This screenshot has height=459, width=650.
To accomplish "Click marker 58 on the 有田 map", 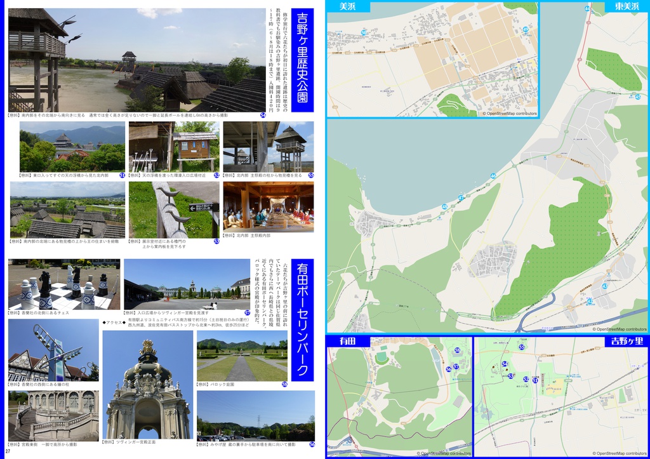I will (x=457, y=350).
